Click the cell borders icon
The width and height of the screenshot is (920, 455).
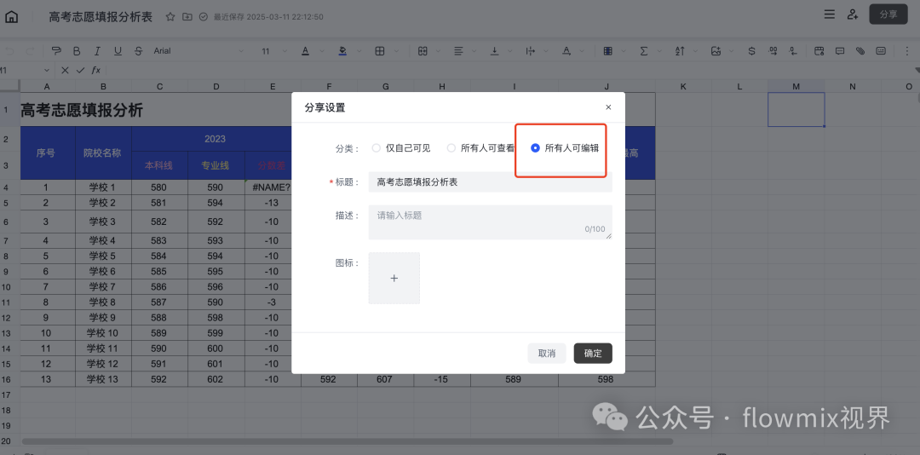[x=380, y=51]
